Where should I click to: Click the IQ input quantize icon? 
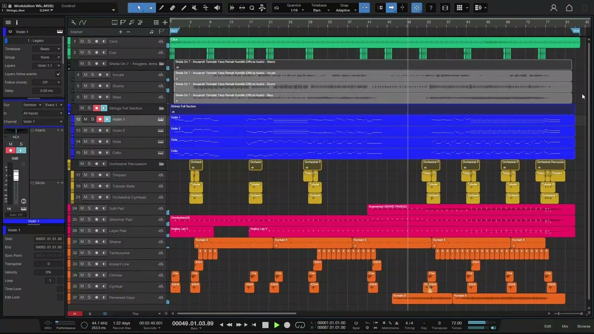[x=276, y=7]
